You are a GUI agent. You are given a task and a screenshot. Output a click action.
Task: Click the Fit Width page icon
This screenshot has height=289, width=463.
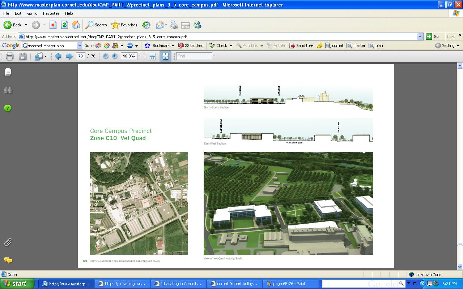pos(153,56)
